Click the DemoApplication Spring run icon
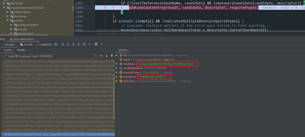 (x=11, y=39)
